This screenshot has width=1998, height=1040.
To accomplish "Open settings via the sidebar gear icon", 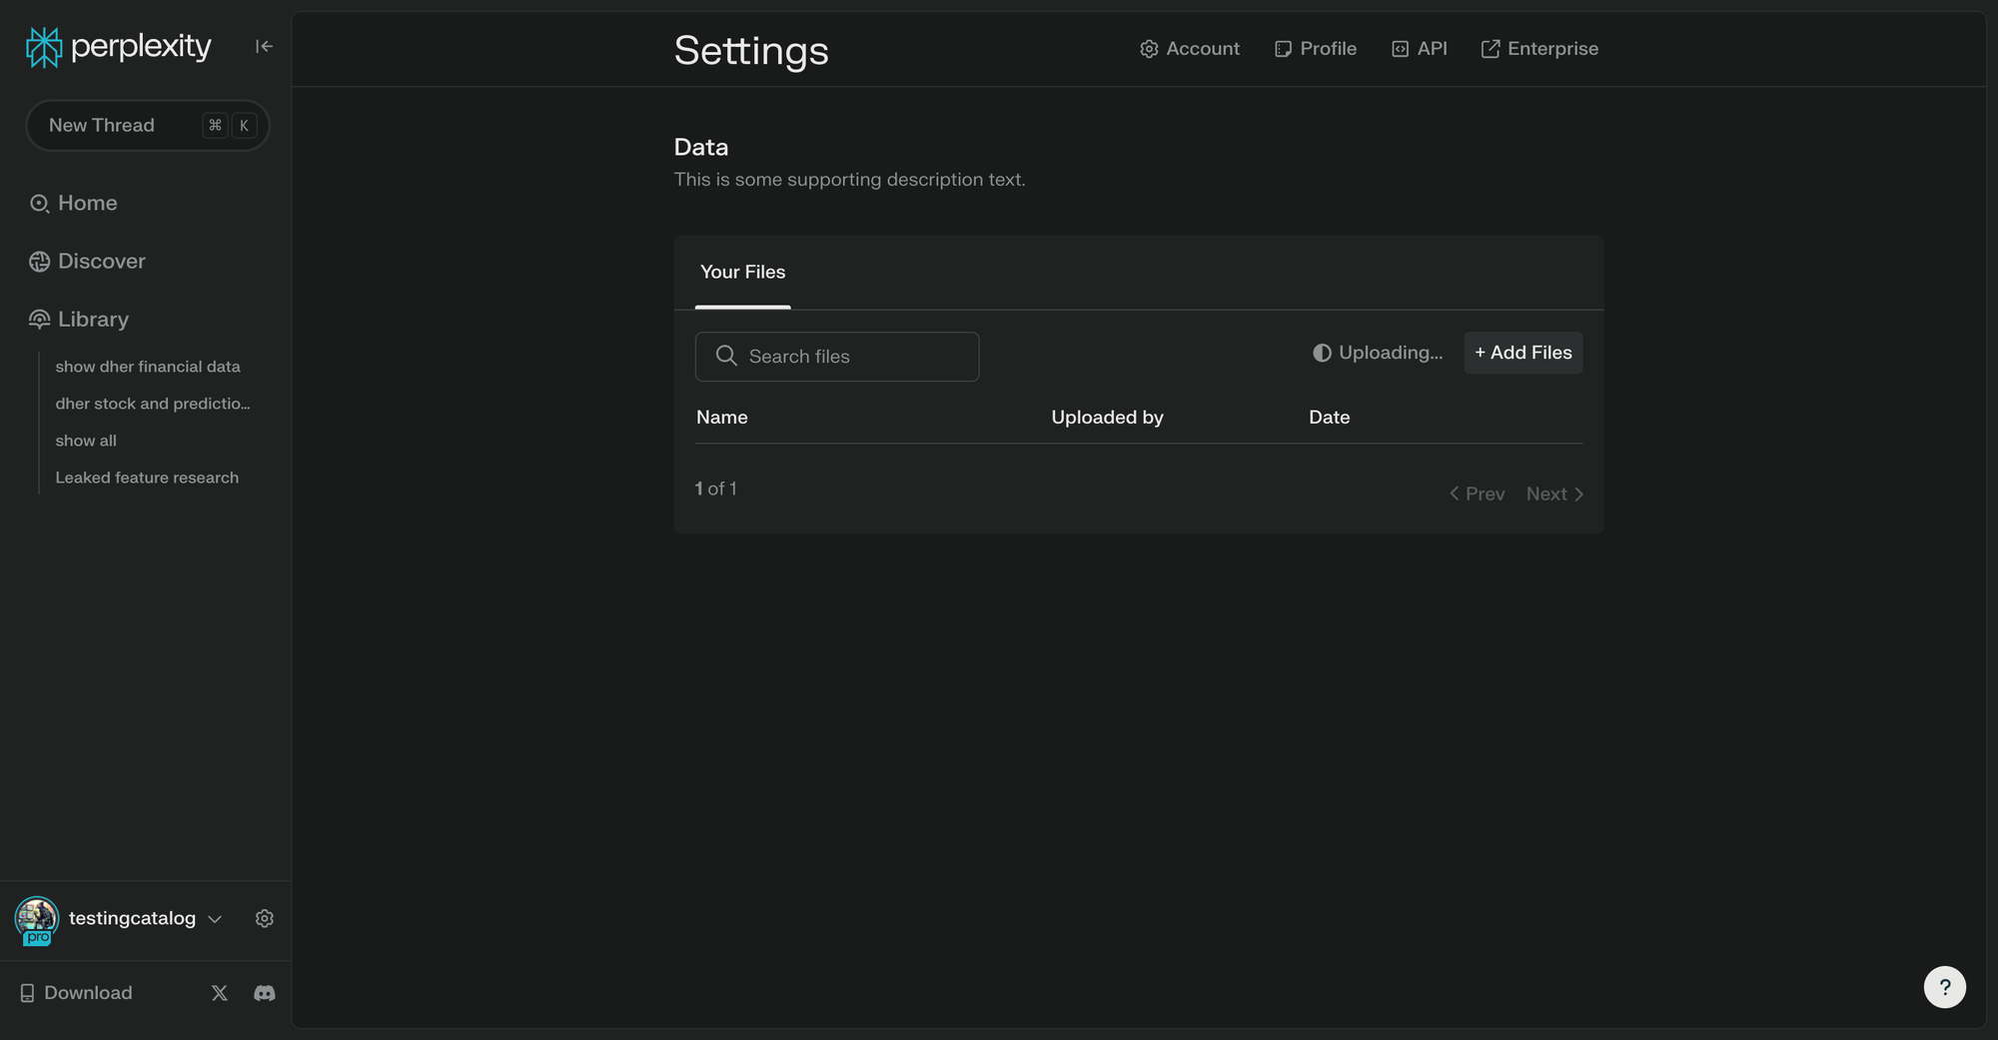I will click(x=265, y=918).
